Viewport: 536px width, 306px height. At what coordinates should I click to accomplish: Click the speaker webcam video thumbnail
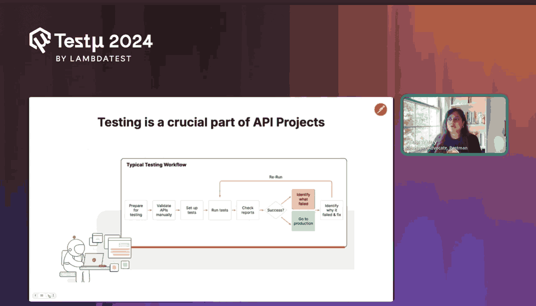(454, 125)
